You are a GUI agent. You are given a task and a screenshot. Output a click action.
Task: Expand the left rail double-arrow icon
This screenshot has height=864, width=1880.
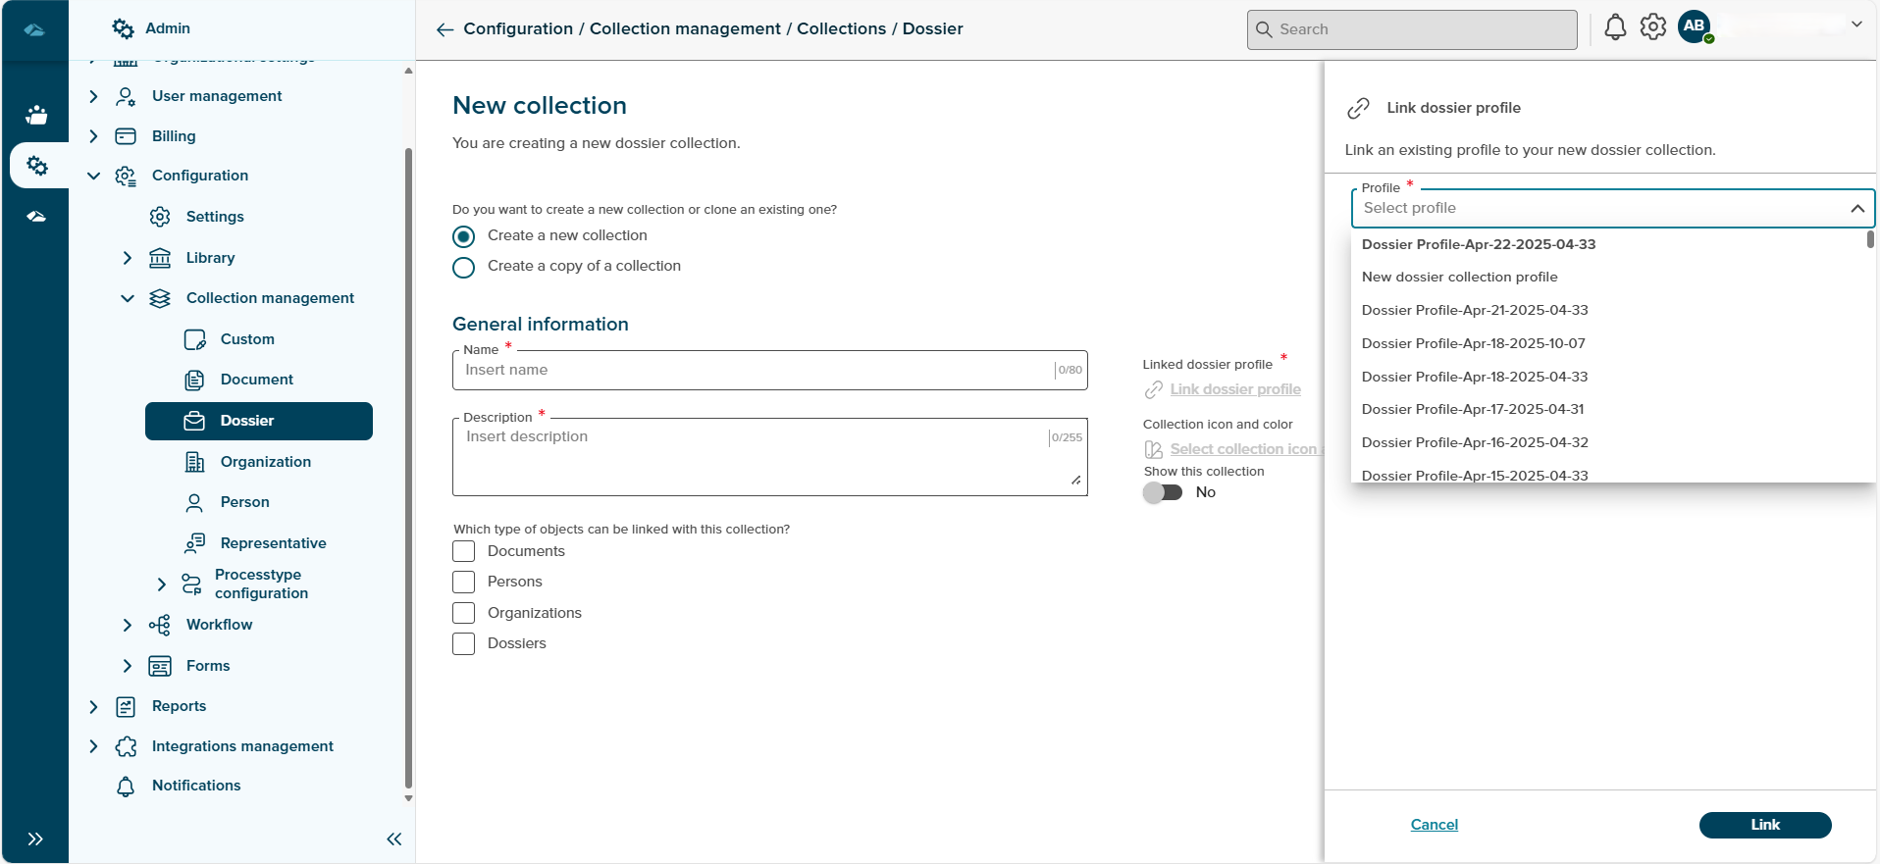35,839
